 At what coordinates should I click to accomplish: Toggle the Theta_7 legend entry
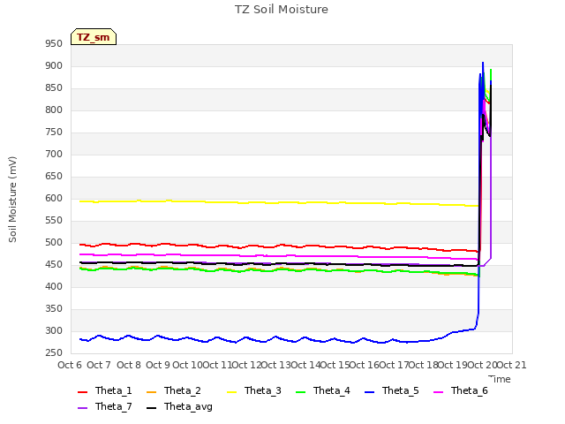[105, 406]
